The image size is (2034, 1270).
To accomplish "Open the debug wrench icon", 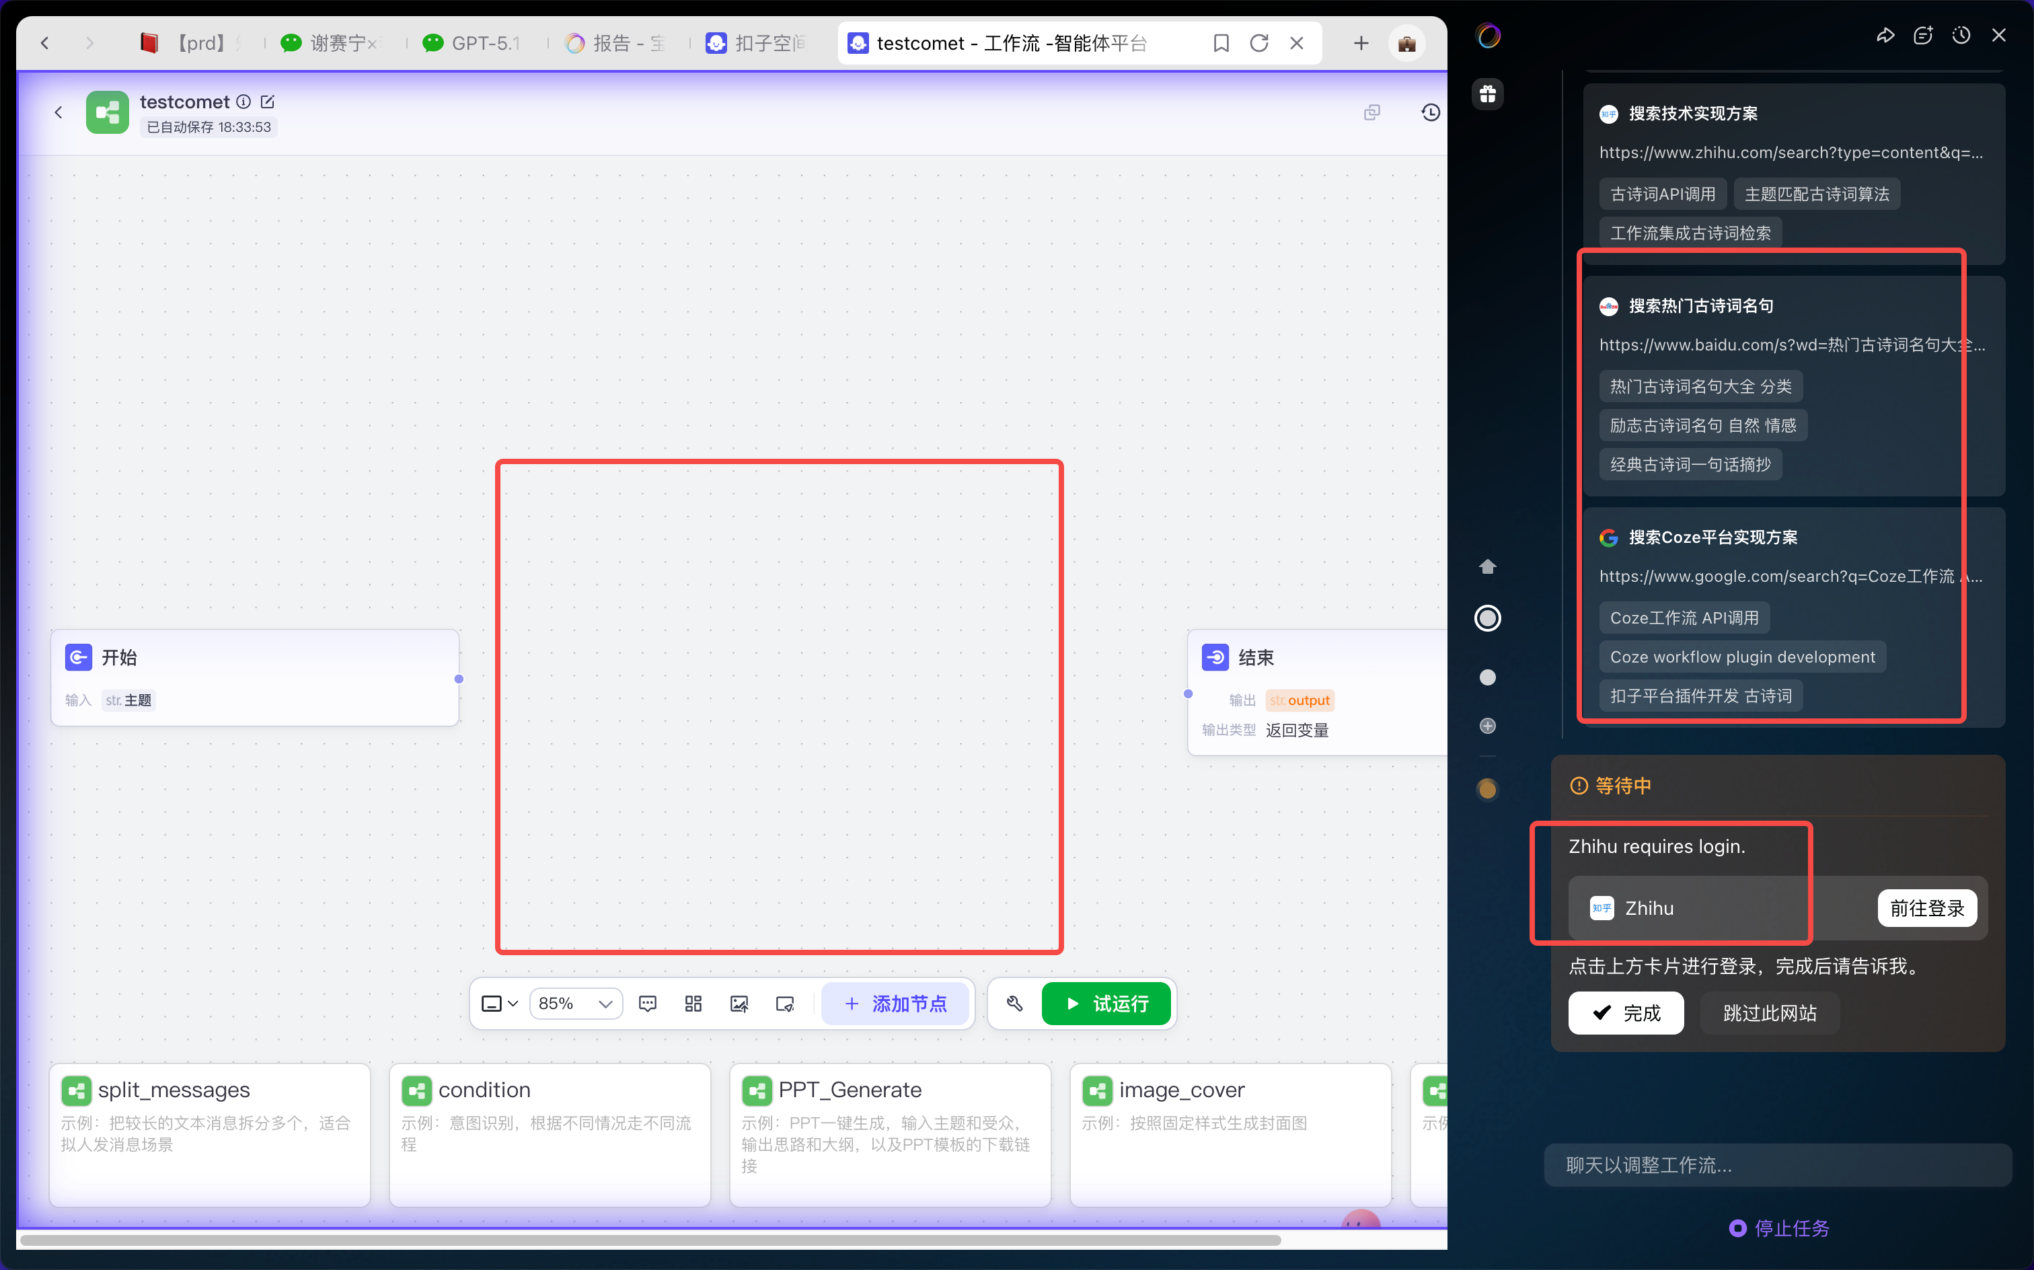I will [x=1014, y=1004].
